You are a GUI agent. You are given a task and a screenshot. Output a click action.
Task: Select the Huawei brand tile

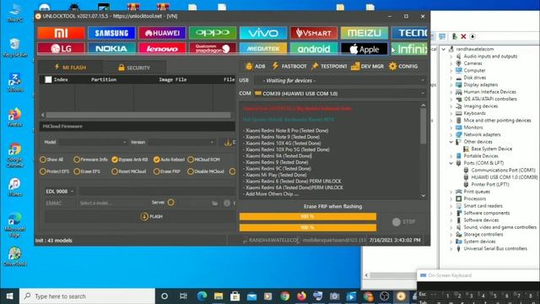pos(162,33)
